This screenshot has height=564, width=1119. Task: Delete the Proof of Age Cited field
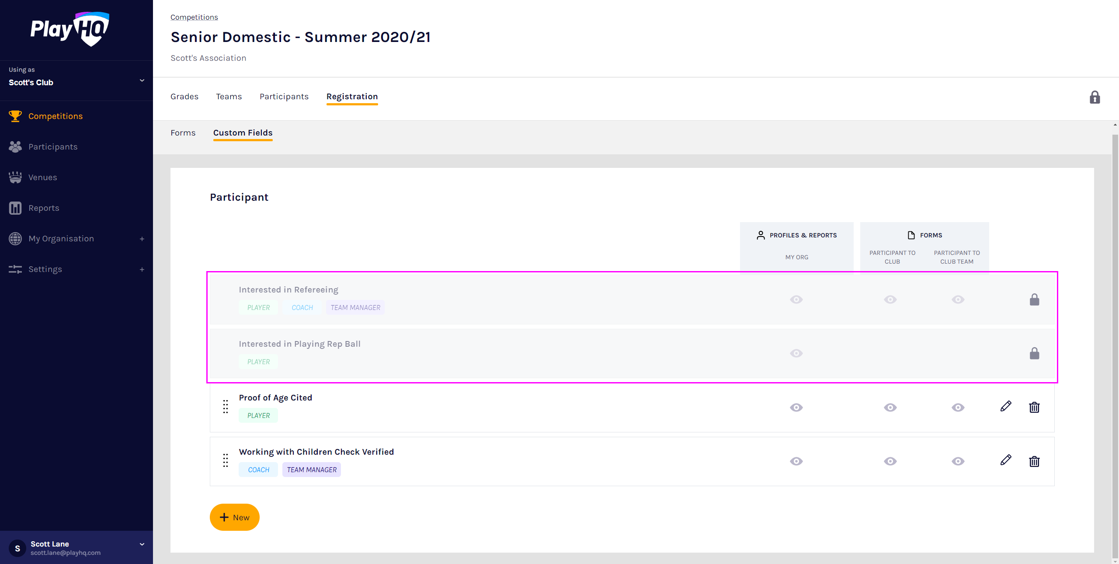pyautogui.click(x=1034, y=407)
